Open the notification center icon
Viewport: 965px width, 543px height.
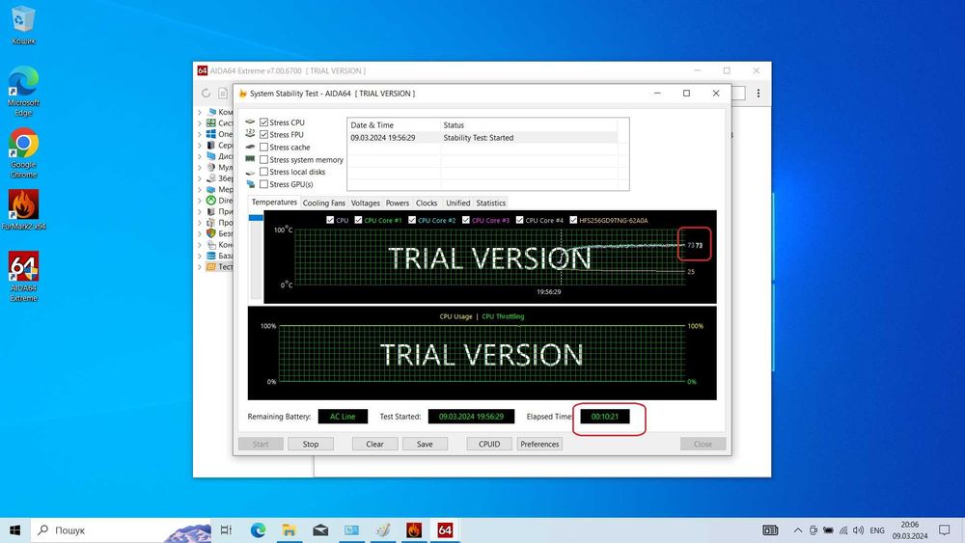click(x=945, y=530)
